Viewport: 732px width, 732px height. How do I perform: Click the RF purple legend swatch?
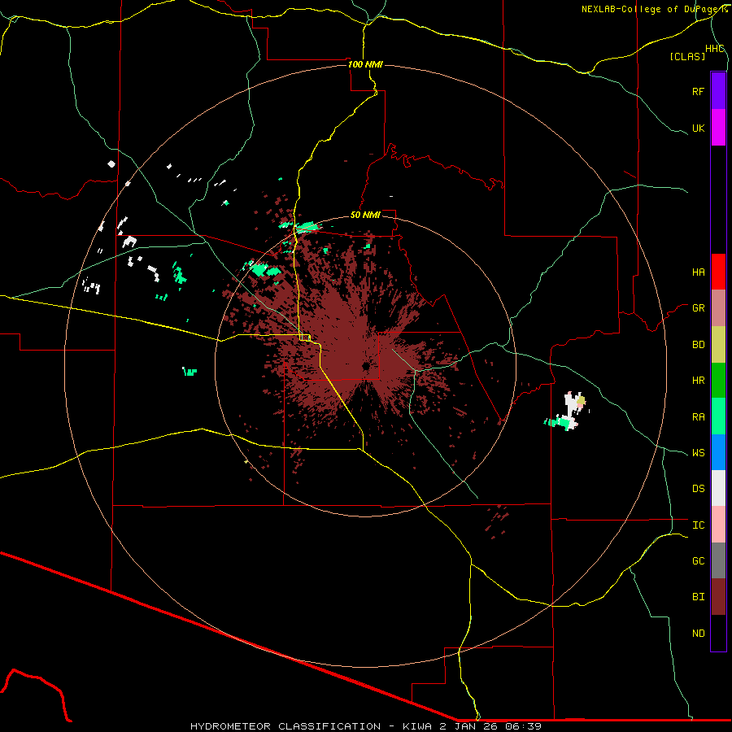(x=718, y=91)
